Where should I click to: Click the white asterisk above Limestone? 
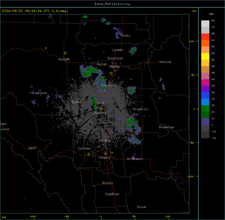[40, 90]
